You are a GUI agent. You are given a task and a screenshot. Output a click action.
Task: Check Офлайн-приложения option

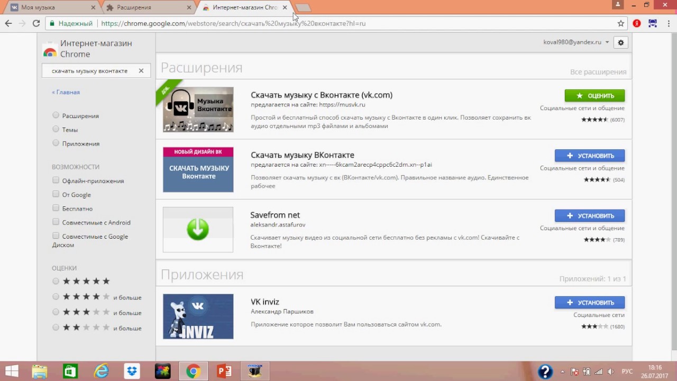coord(56,180)
